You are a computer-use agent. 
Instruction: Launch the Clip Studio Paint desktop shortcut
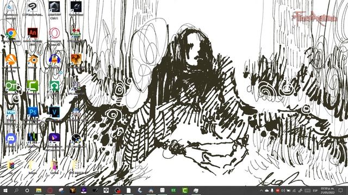click(33, 8)
